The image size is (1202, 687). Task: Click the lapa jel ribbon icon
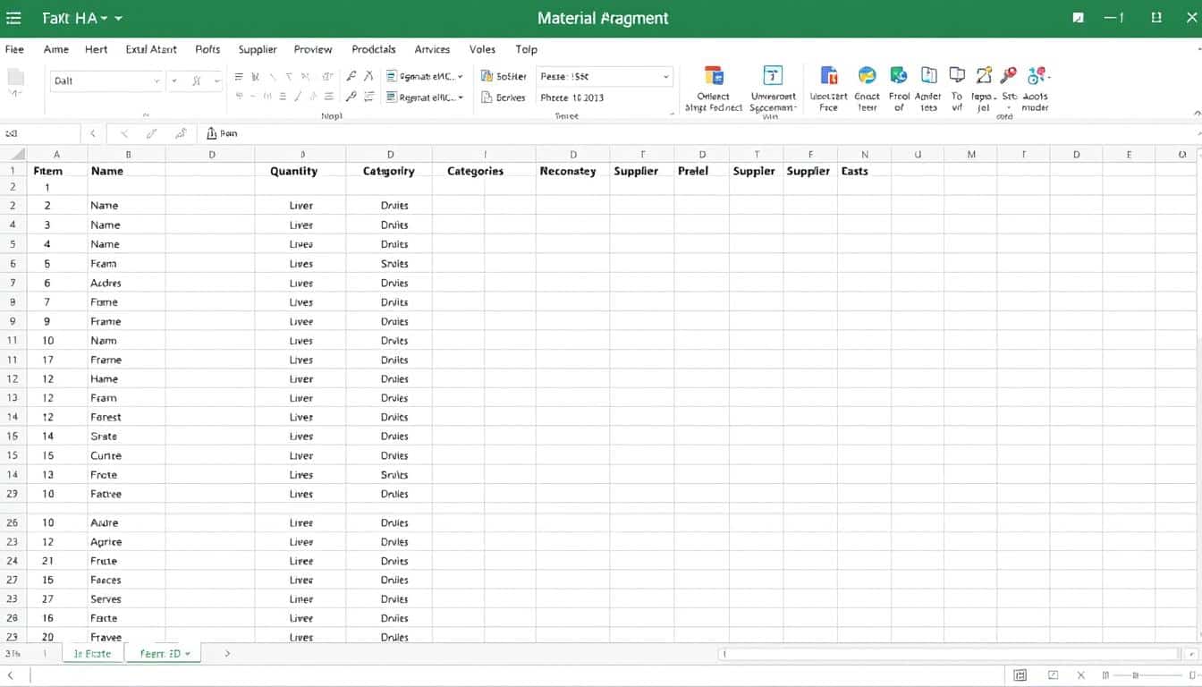pyautogui.click(x=984, y=76)
